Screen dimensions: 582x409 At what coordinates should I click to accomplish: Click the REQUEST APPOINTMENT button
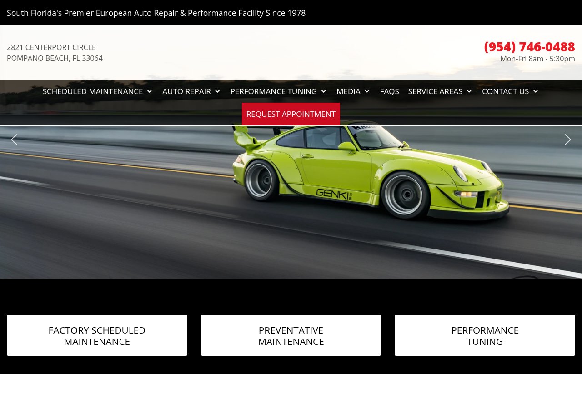tap(291, 114)
